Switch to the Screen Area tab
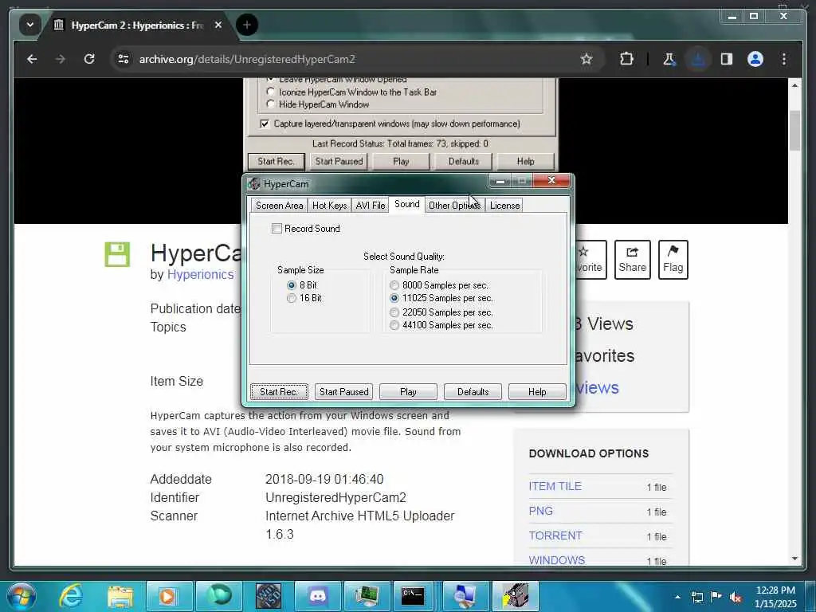Screen dimensions: 816x612 280,206
